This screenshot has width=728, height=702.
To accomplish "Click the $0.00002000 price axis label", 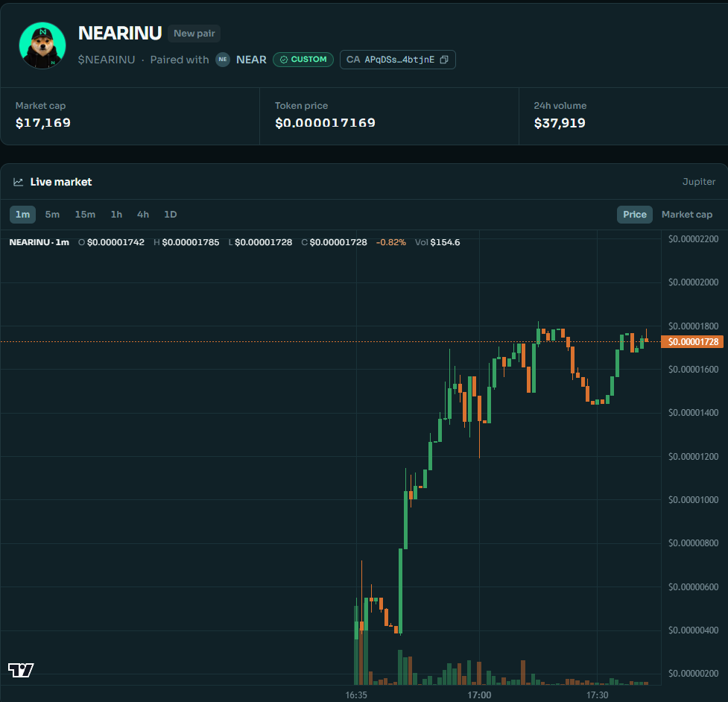I will click(693, 282).
